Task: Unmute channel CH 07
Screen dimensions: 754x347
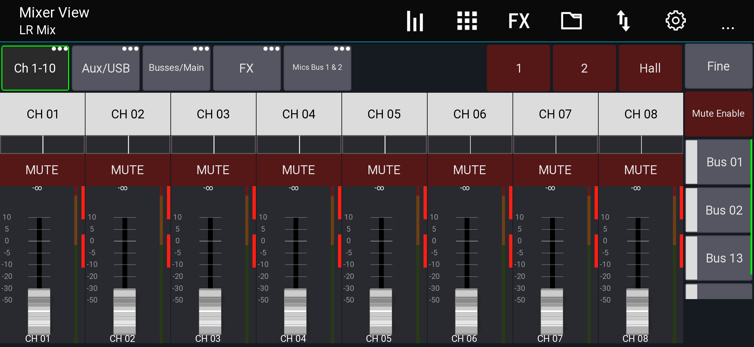Action: click(x=555, y=170)
